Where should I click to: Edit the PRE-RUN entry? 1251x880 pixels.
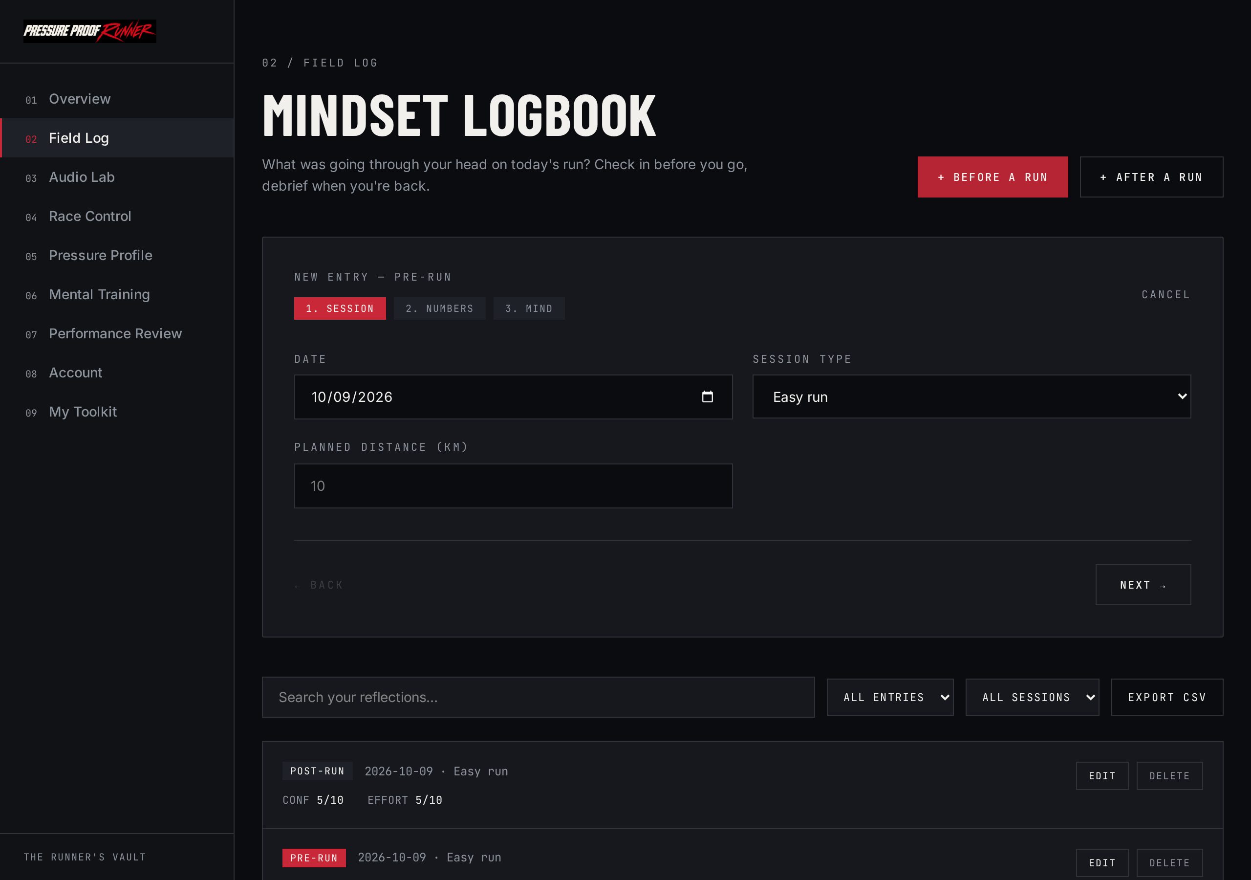click(x=1101, y=863)
